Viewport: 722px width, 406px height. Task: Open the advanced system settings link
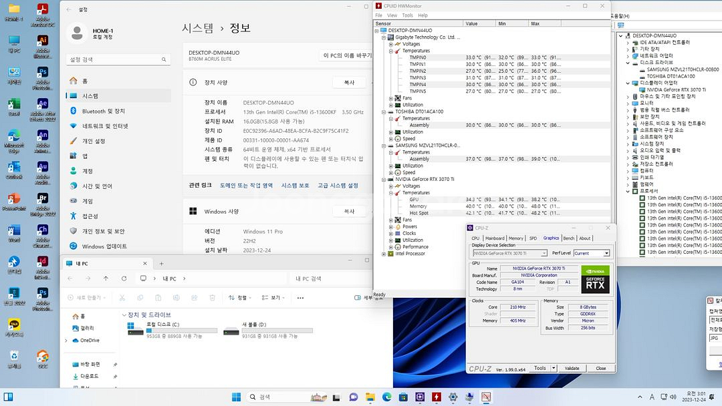coord(338,186)
